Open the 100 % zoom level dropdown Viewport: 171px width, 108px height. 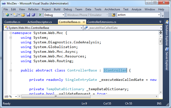pyautogui.click(x=10, y=97)
